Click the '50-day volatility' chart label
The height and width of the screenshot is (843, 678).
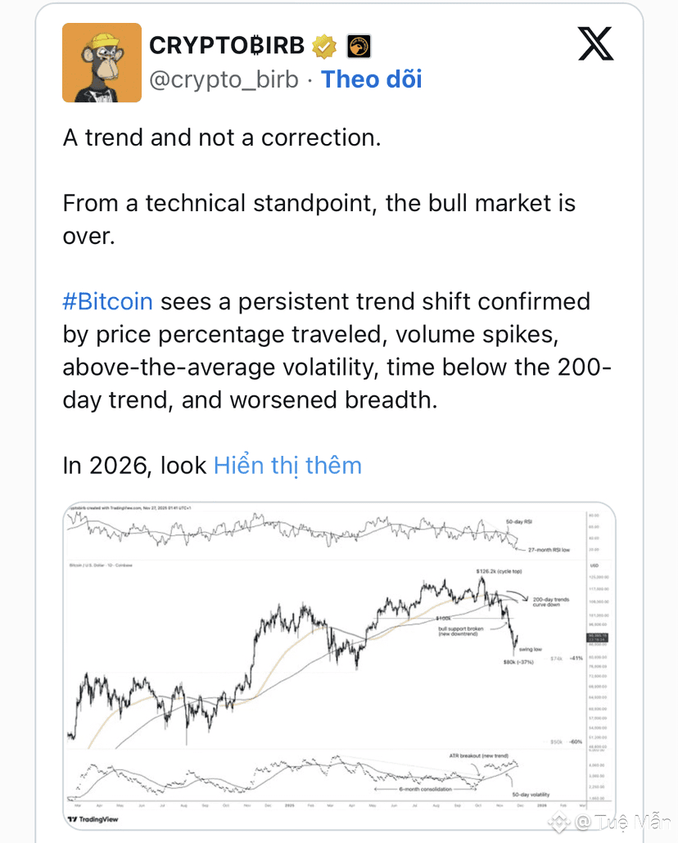tap(530, 794)
